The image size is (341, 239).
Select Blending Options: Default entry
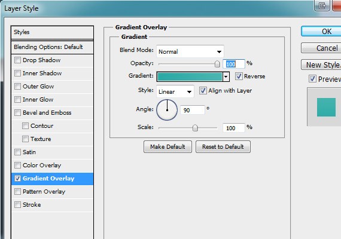click(52, 47)
